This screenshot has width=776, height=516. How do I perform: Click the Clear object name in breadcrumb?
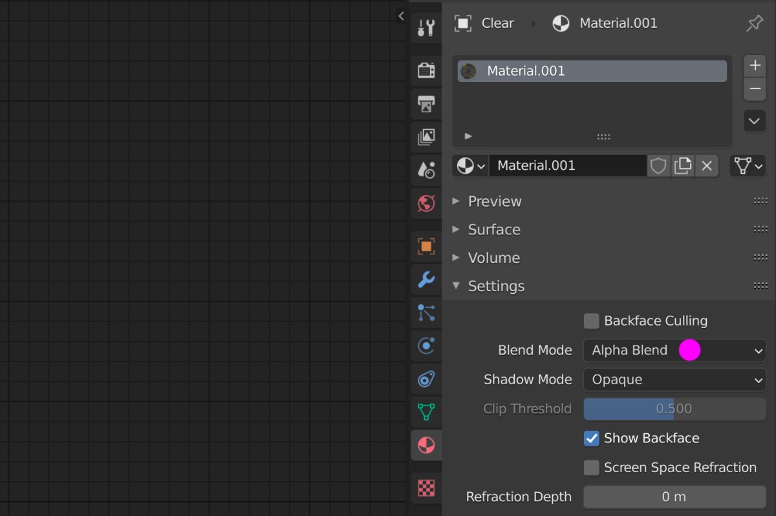click(x=498, y=23)
